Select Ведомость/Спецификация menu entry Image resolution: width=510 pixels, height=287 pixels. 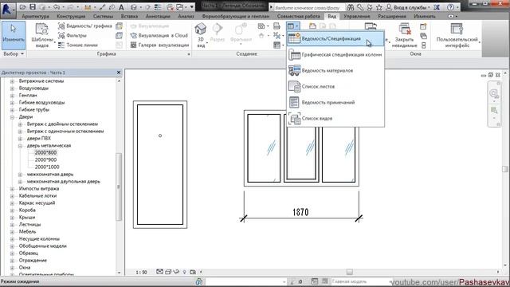(x=335, y=39)
